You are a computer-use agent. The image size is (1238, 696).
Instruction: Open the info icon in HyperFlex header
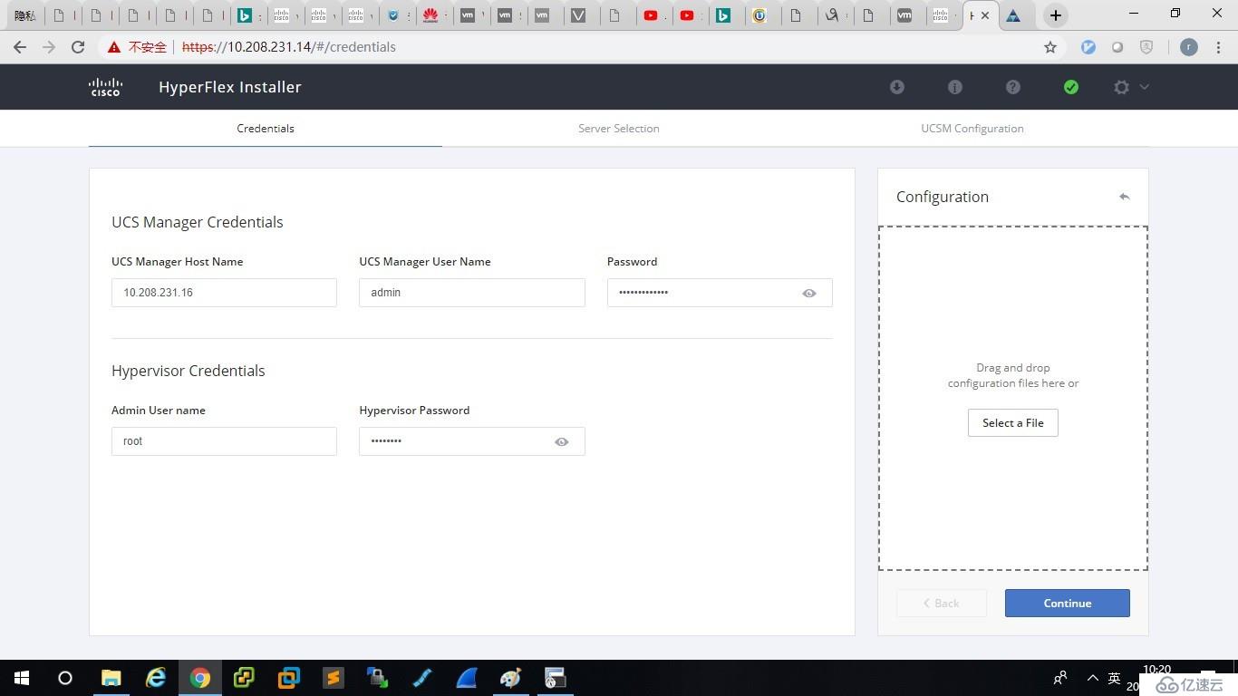[955, 87]
